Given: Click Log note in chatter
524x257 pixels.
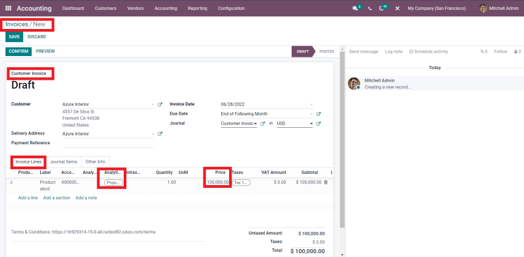Looking at the screenshot, I should (394, 51).
